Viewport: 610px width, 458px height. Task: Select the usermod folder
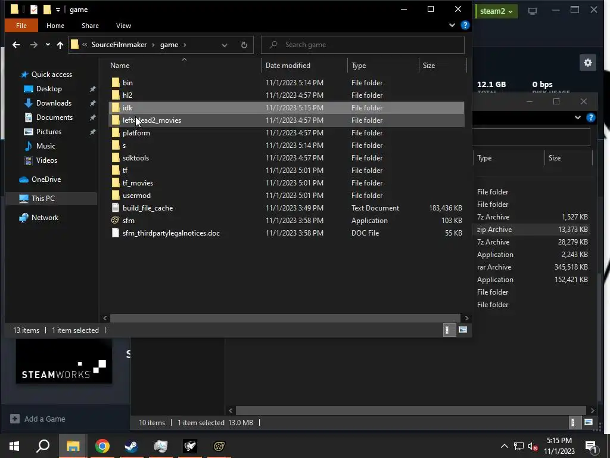[x=286, y=196]
